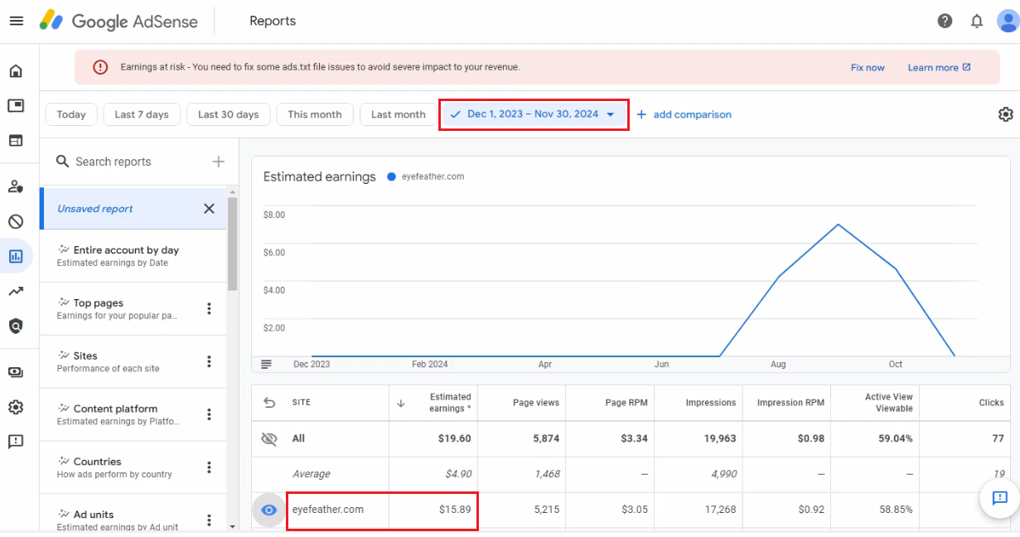The height and width of the screenshot is (537, 1020).
Task: Open the Ad units report
Action: pos(133,513)
